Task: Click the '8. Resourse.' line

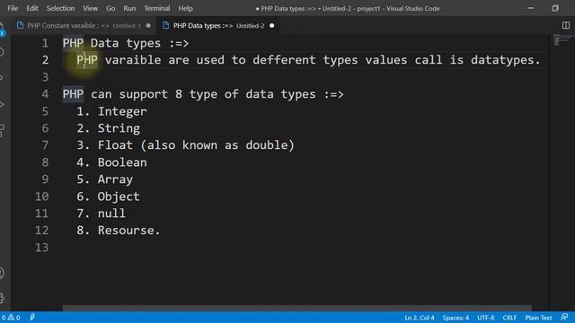Action: click(118, 230)
